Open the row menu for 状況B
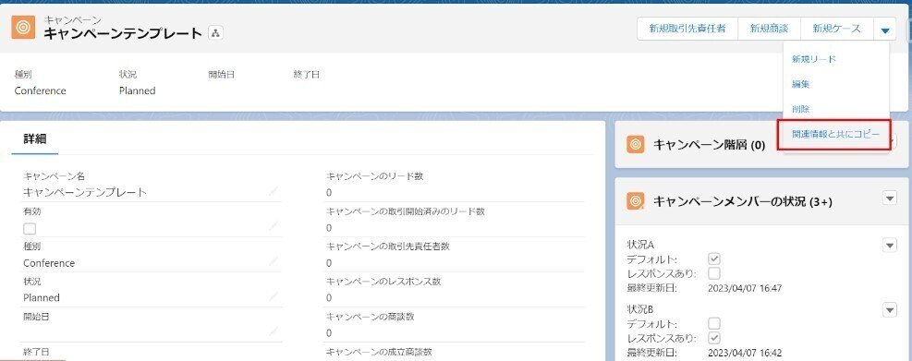Image resolution: width=912 pixels, height=361 pixels. coord(890,310)
